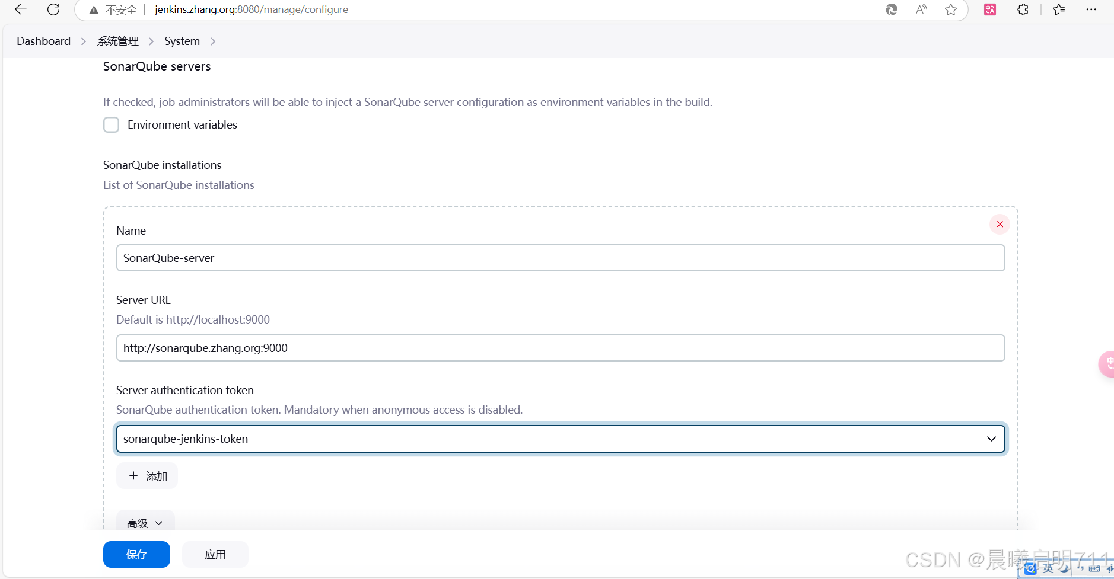
Task: Click the 应用 apply button
Action: pyautogui.click(x=215, y=554)
